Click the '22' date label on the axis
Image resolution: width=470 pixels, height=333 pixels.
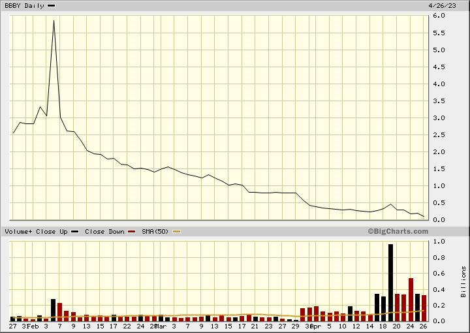tap(127, 326)
